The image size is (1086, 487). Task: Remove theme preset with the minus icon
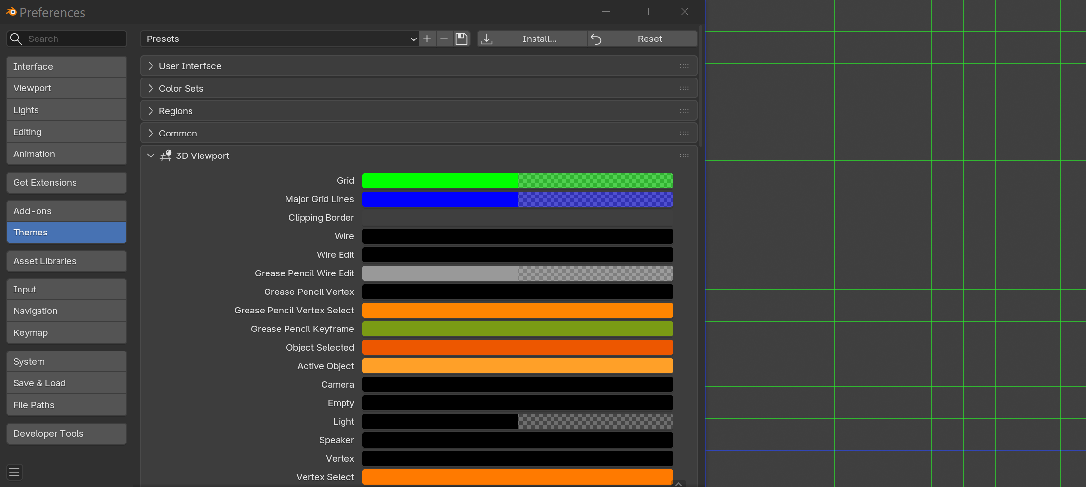pos(444,39)
